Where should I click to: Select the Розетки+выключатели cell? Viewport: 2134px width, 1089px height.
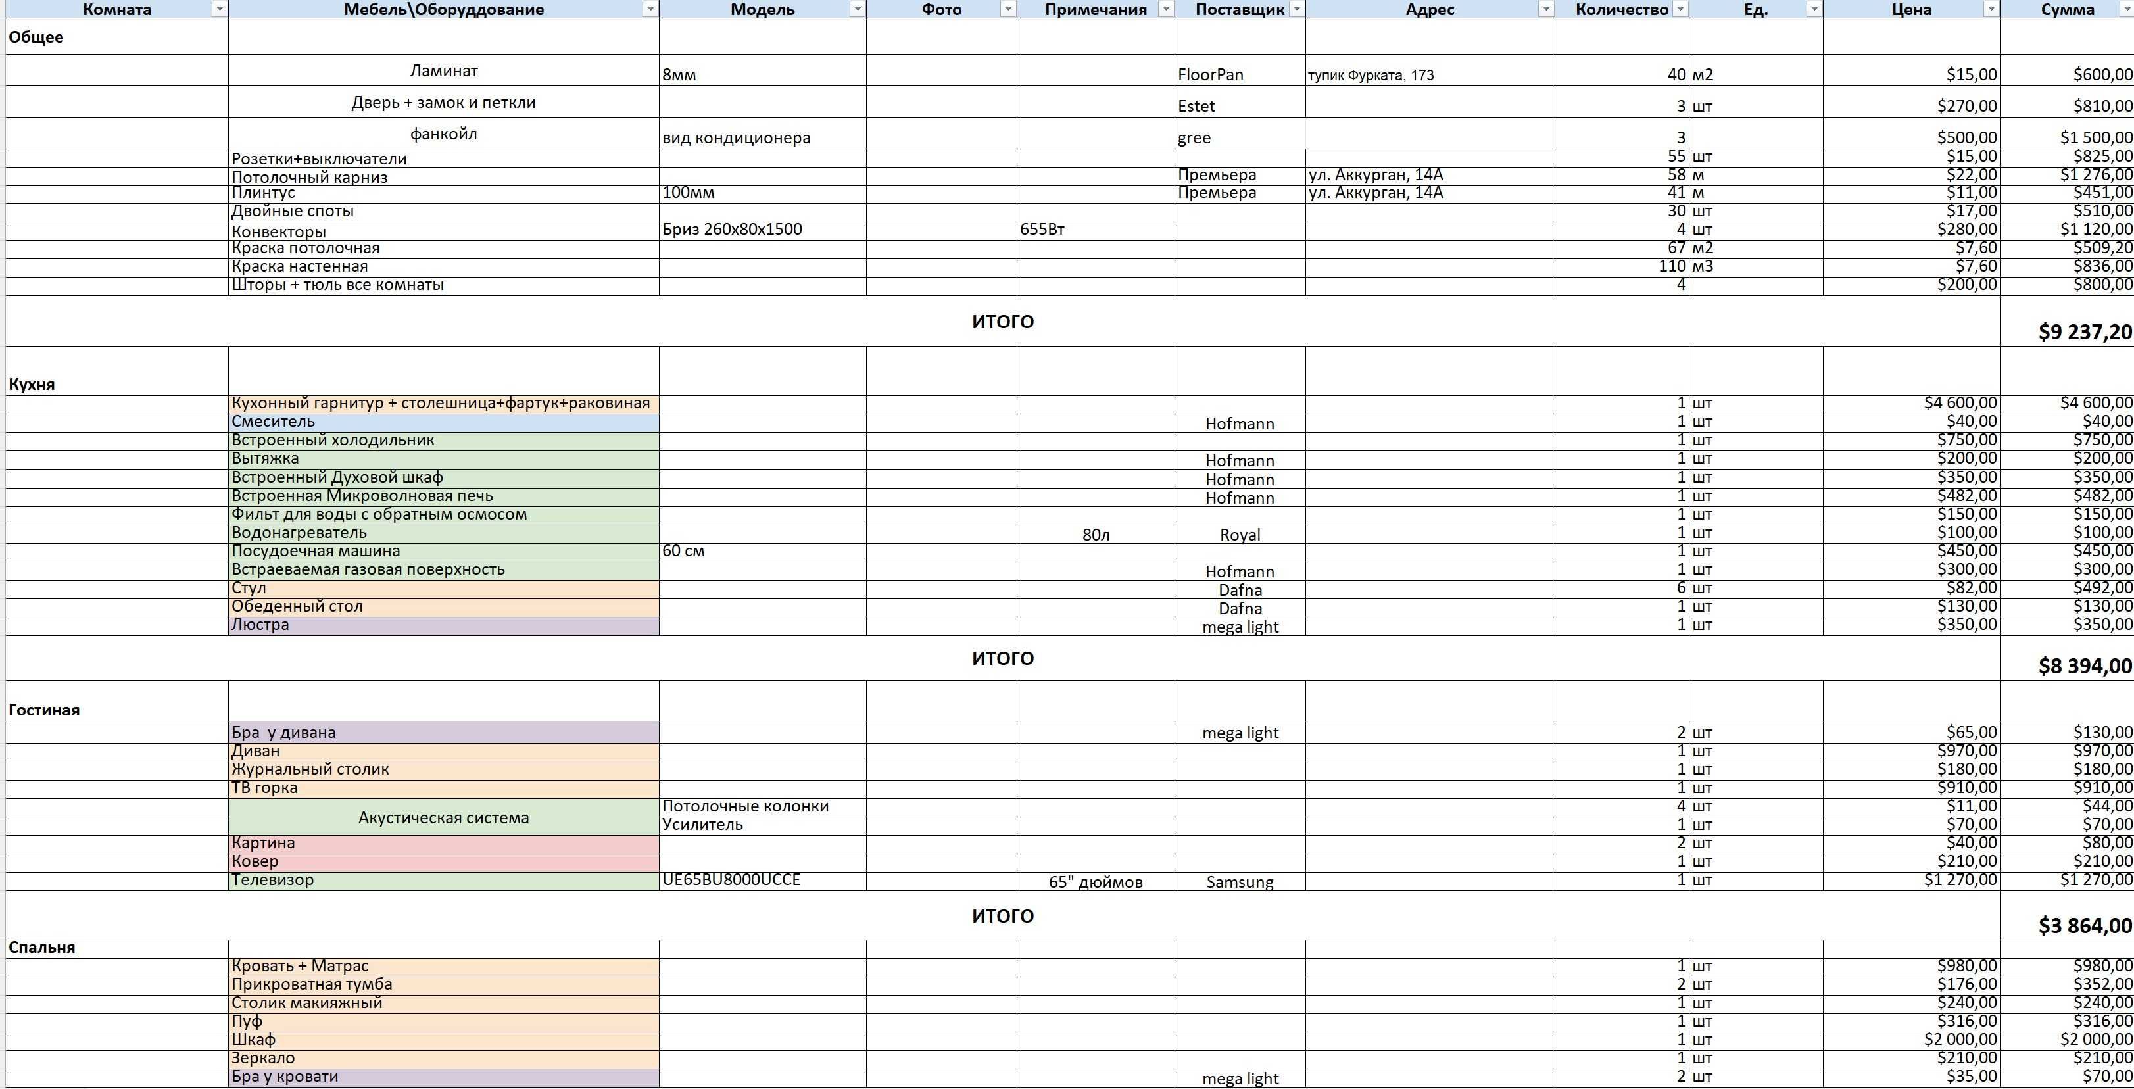444,158
